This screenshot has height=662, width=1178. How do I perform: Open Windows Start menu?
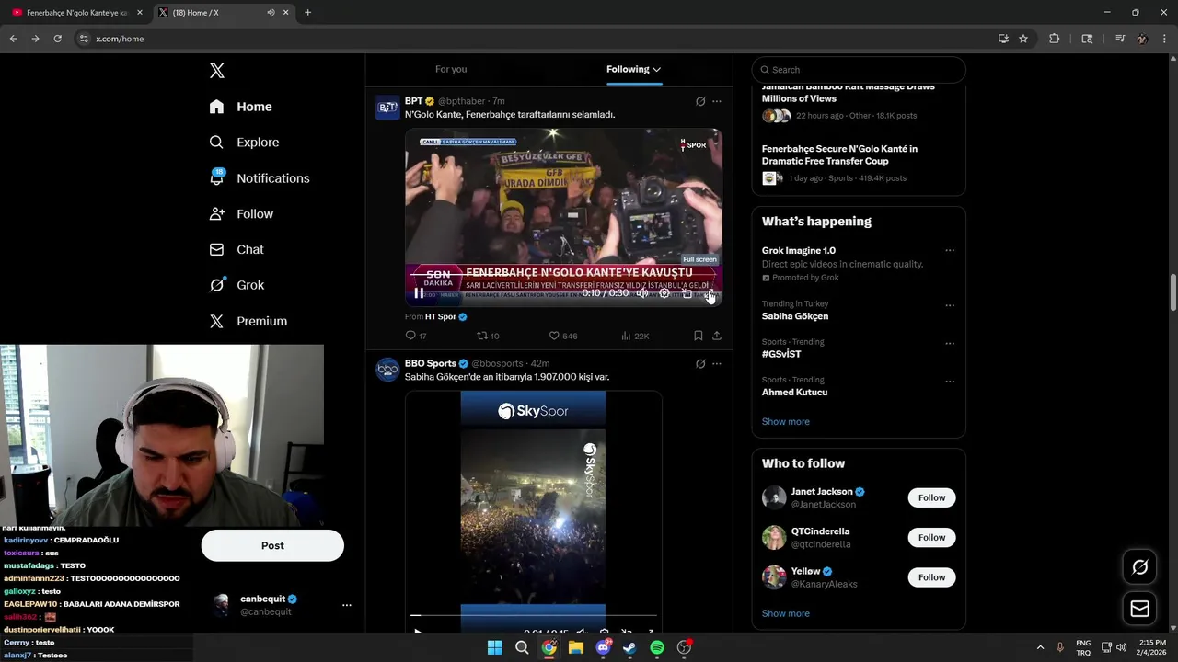(x=494, y=647)
